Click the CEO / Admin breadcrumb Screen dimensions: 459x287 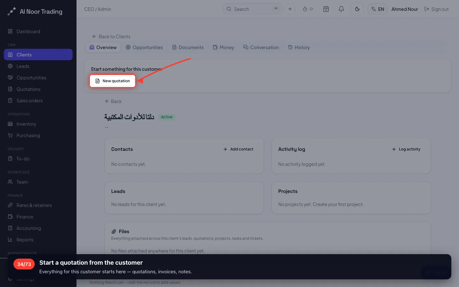point(98,9)
